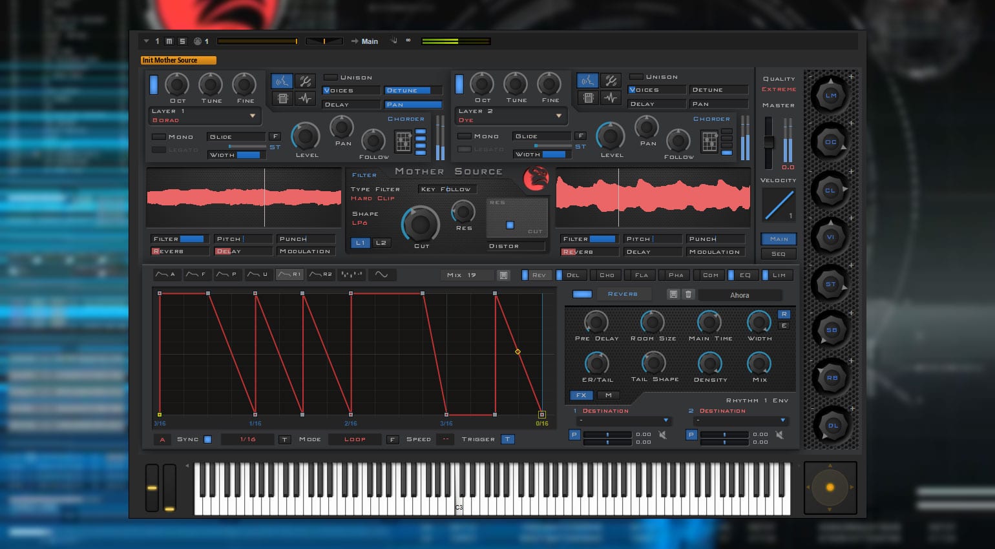Select the Layer 1 waveform pulse icon
Screen dimensions: 995x549
coord(305,98)
